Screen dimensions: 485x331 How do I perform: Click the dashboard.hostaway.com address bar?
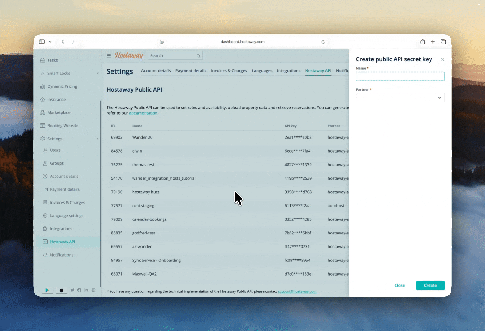242,42
